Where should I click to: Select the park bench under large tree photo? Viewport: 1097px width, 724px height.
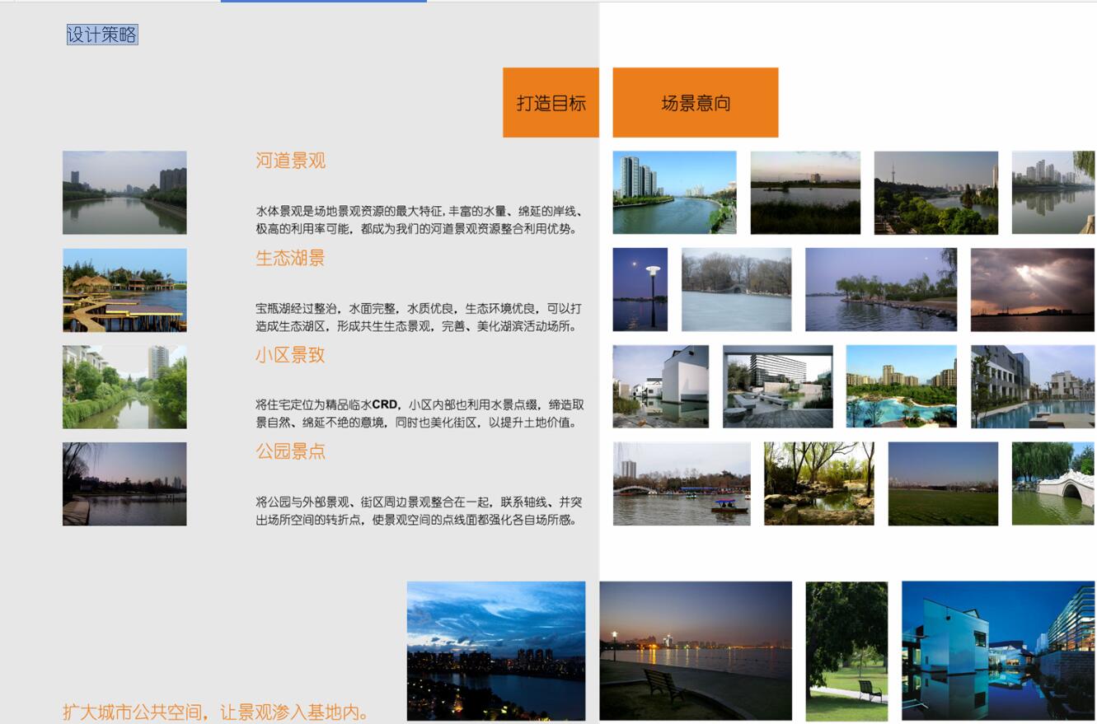pos(847,651)
